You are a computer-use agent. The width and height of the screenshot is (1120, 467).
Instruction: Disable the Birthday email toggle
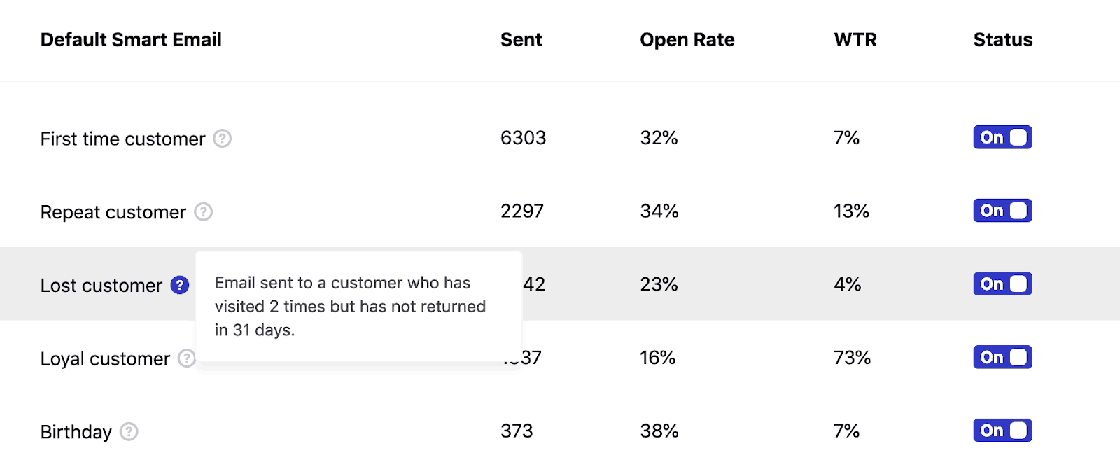point(1002,431)
